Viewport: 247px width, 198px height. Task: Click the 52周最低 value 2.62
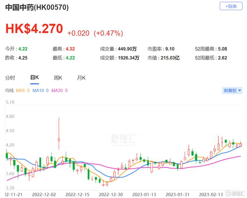(222, 58)
